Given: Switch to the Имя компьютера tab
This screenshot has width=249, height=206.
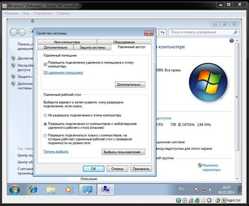Looking at the screenshot, I should [x=67, y=42].
